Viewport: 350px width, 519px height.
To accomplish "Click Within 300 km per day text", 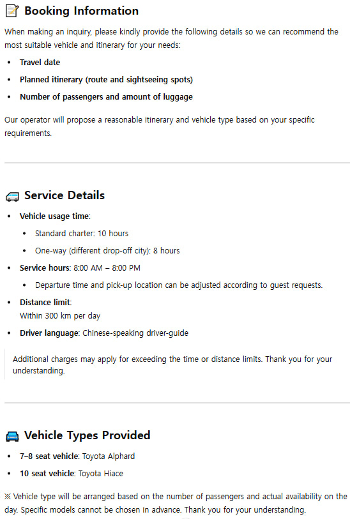I will [x=60, y=316].
